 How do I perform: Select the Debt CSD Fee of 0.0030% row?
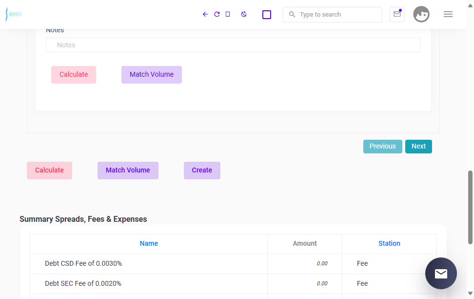click(233, 263)
